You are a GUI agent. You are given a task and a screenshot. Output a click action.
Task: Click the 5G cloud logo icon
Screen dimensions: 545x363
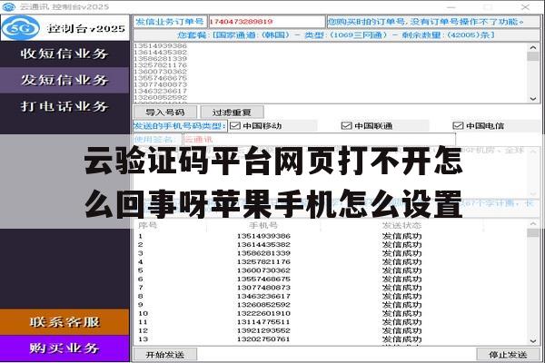pos(21,28)
